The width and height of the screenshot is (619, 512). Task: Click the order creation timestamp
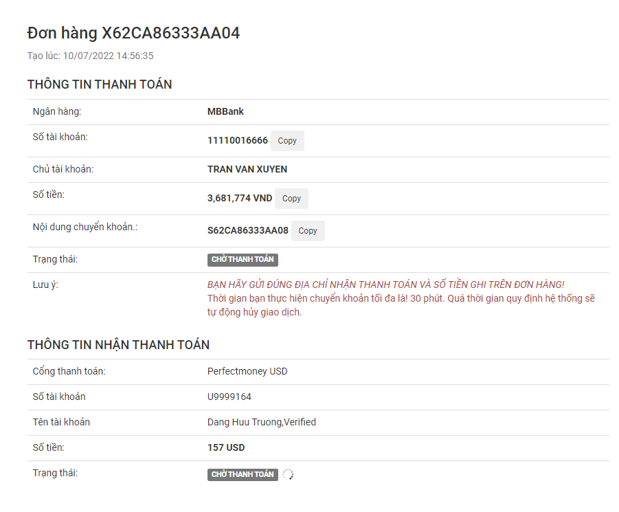[x=90, y=56]
